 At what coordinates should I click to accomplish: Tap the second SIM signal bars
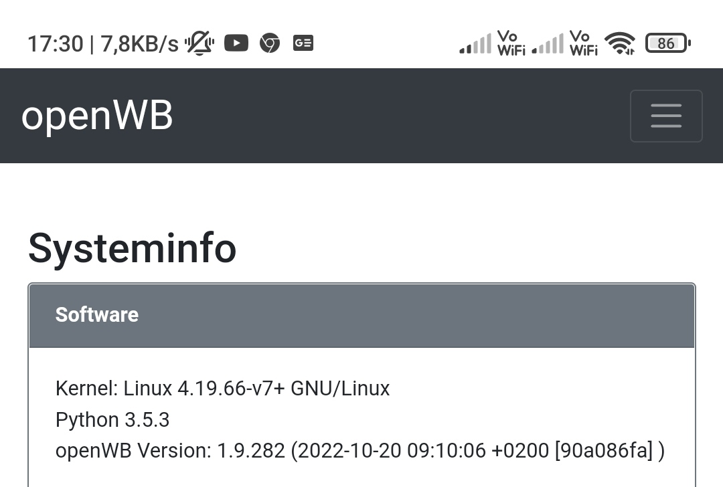tap(548, 45)
